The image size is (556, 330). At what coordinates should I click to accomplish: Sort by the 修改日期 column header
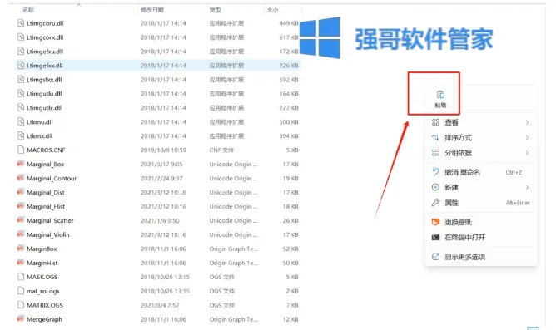pos(152,10)
